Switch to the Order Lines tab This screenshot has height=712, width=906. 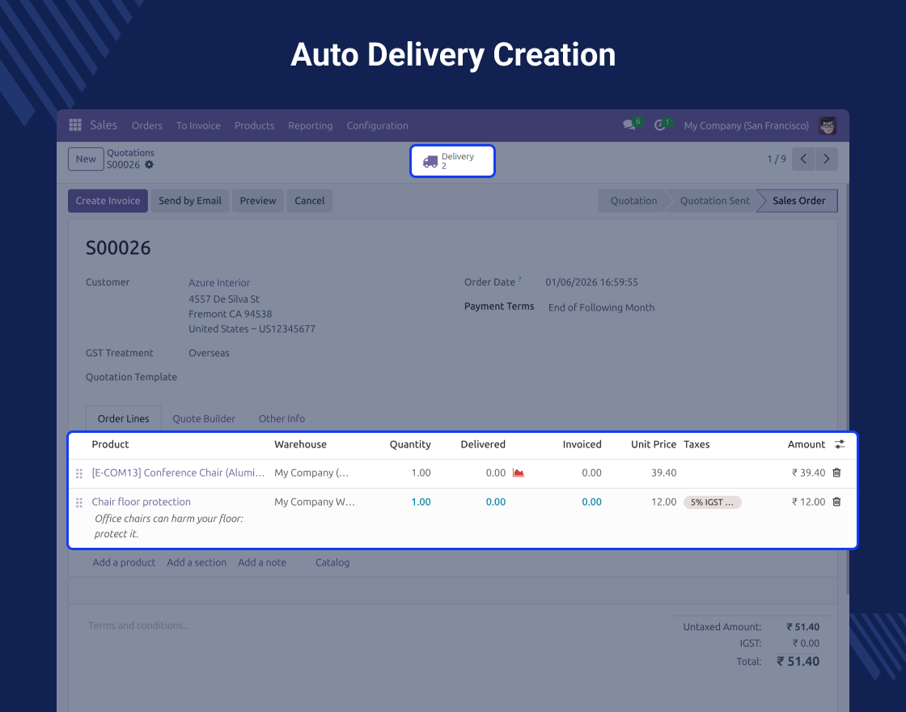tap(123, 418)
